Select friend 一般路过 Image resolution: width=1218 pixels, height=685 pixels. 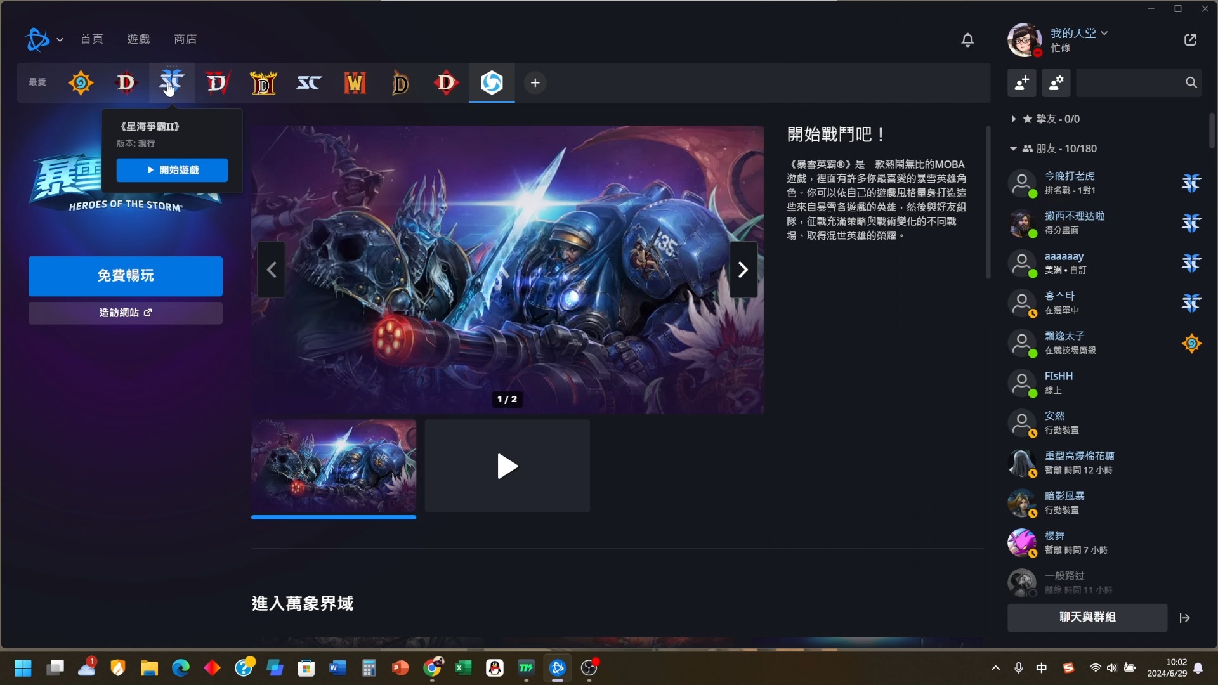point(1105,582)
